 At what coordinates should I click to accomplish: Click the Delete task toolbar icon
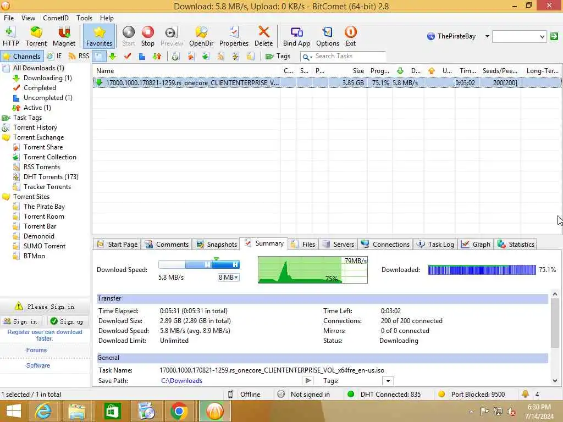pyautogui.click(x=263, y=36)
